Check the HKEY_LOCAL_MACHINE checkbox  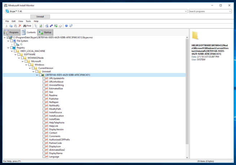15,51
